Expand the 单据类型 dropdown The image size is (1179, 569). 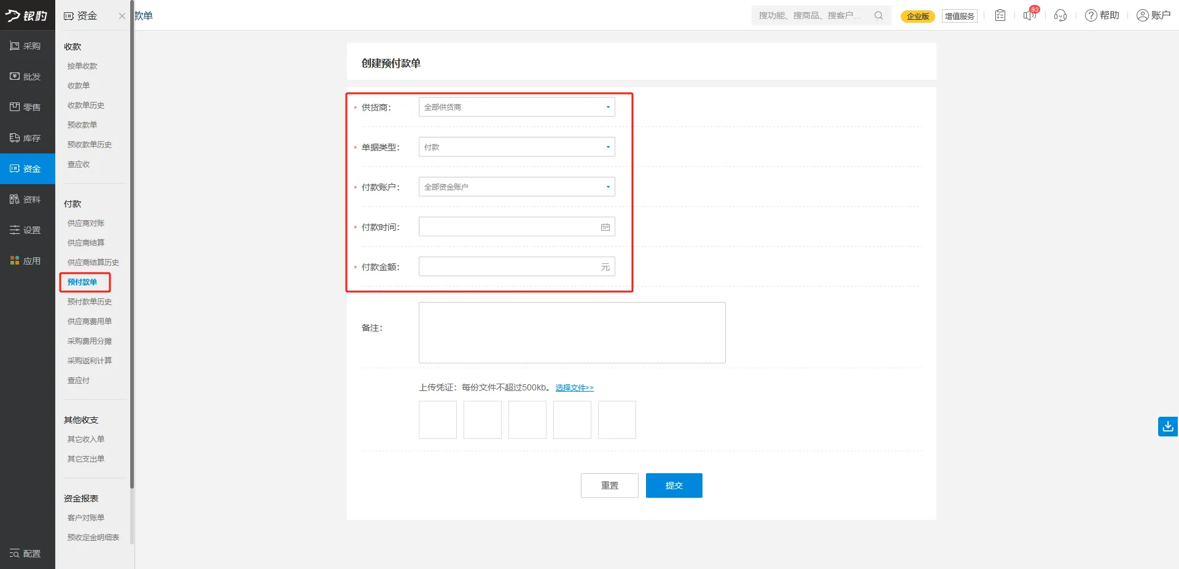(516, 147)
